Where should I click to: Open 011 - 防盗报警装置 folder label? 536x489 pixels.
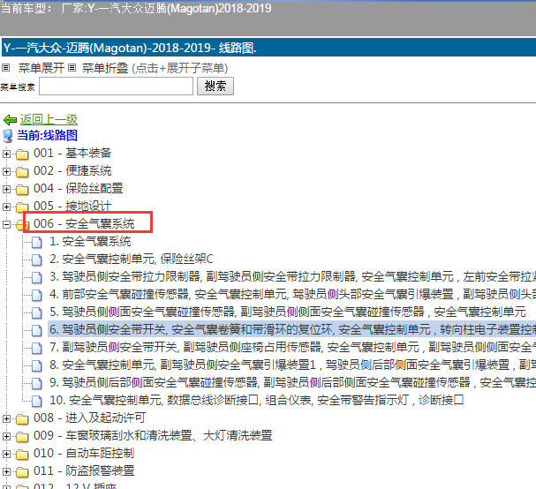click(x=84, y=470)
